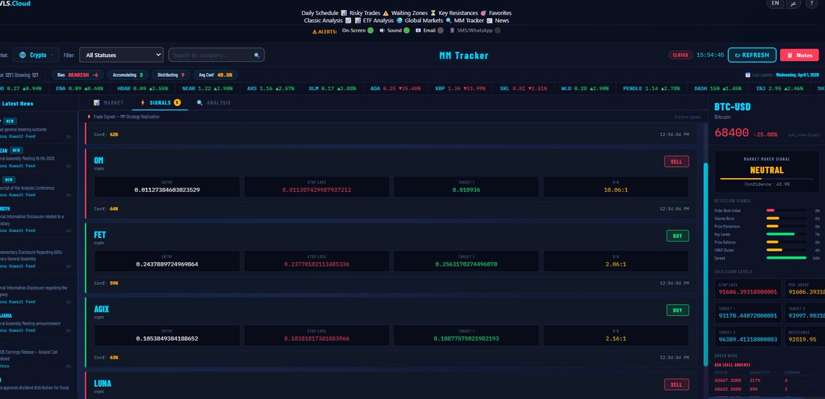Click the NEUTRAL confidence progress bar
This screenshot has width=825, height=399.
[x=767, y=179]
